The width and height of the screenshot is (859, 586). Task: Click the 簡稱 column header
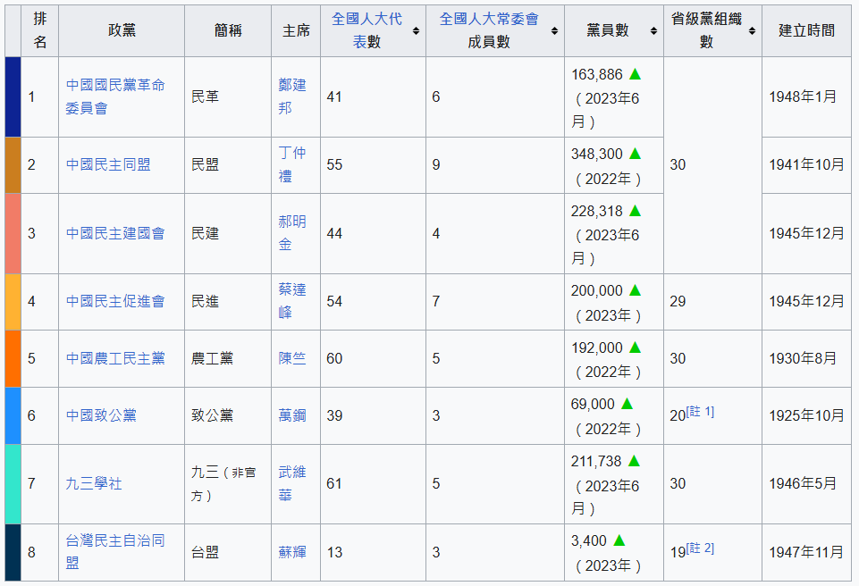click(x=228, y=30)
